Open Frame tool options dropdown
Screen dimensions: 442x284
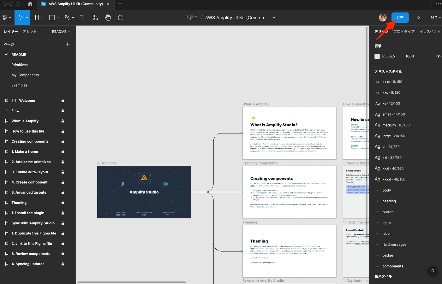pos(42,18)
